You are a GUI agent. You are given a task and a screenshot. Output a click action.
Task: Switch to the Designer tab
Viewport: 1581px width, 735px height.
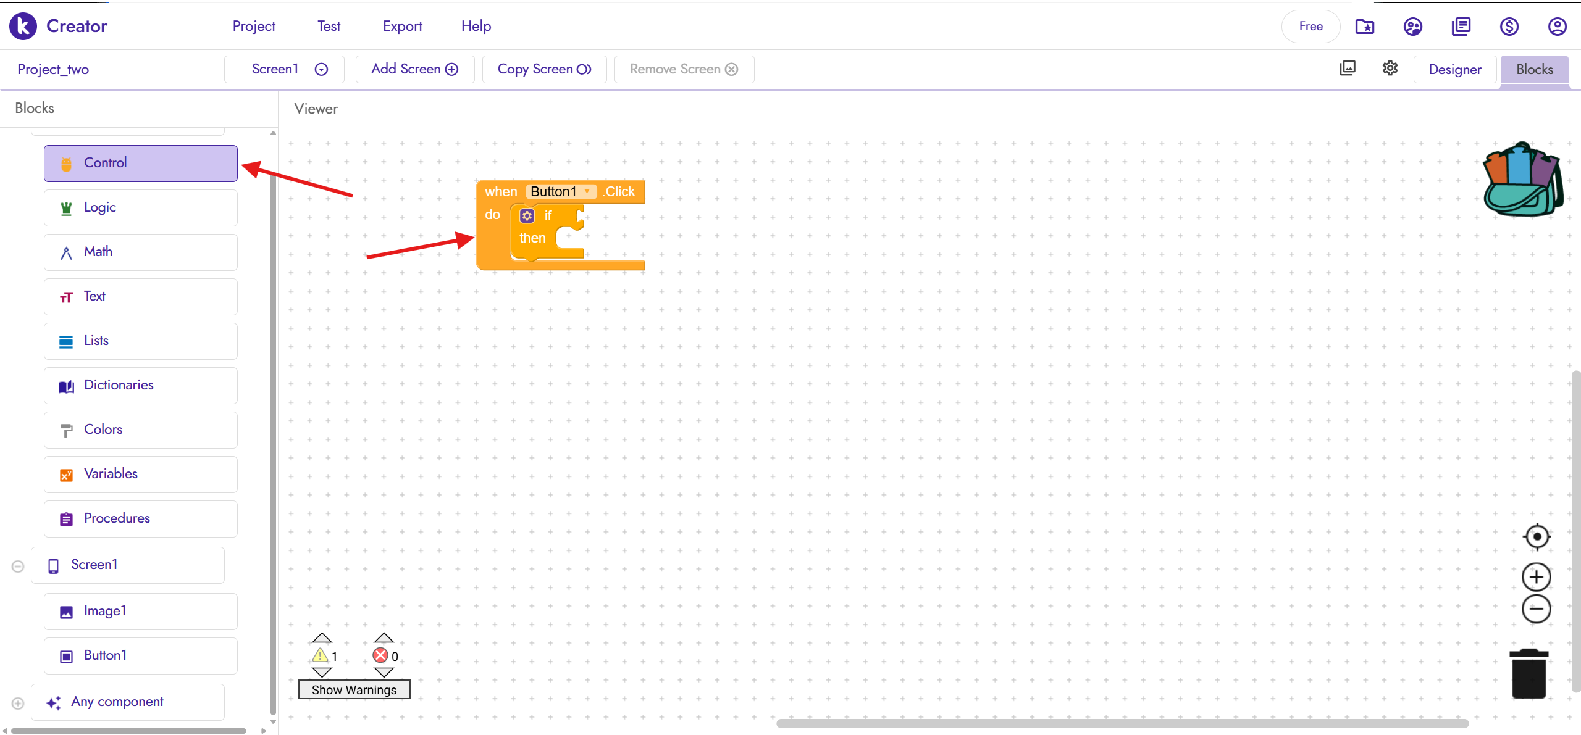[1454, 69]
